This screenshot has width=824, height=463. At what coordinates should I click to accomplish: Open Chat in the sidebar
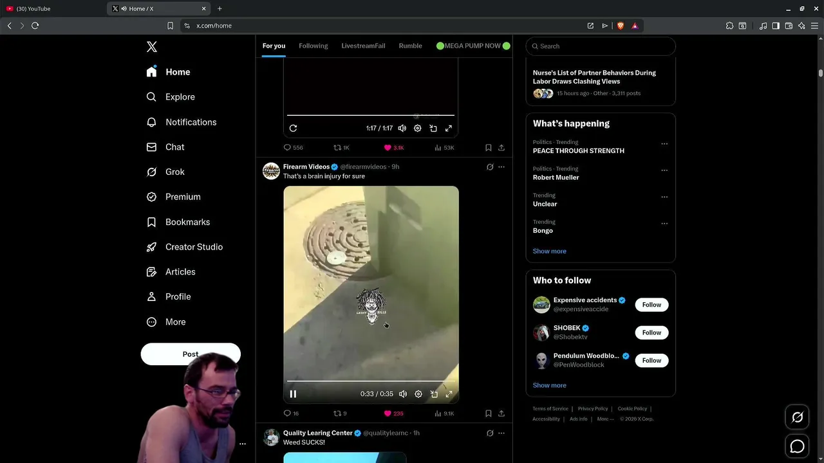tap(165, 147)
